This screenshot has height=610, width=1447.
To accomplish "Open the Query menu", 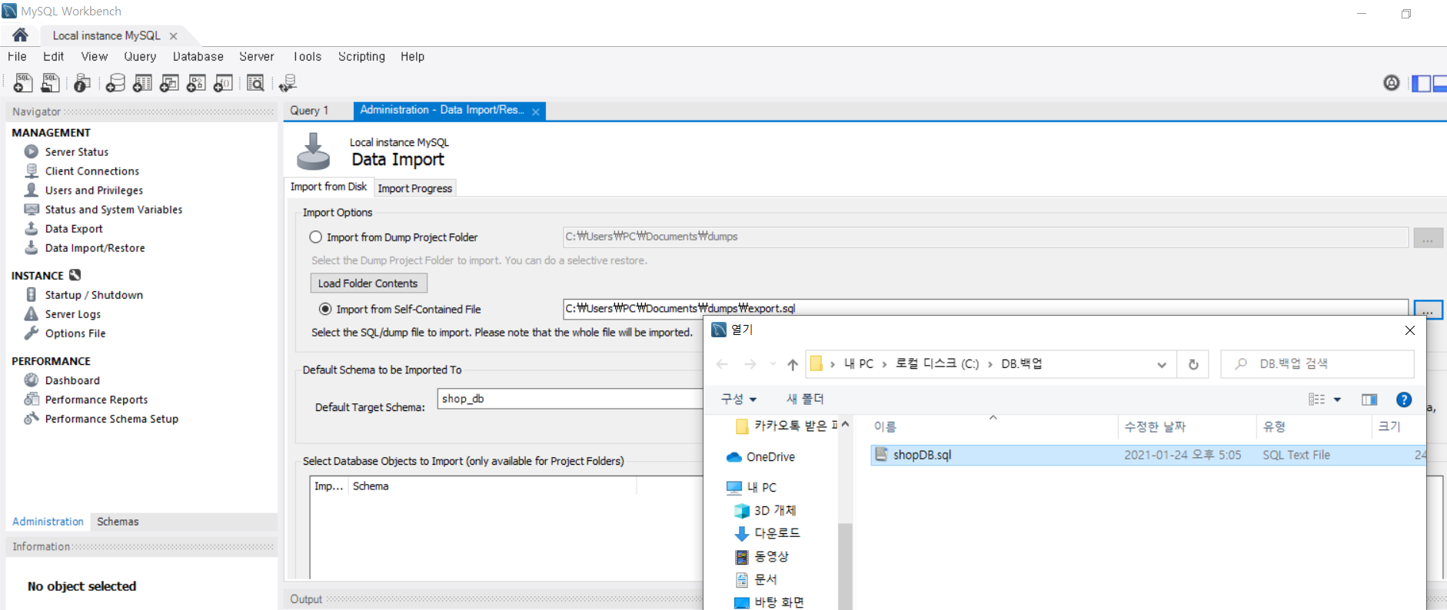I will (140, 57).
